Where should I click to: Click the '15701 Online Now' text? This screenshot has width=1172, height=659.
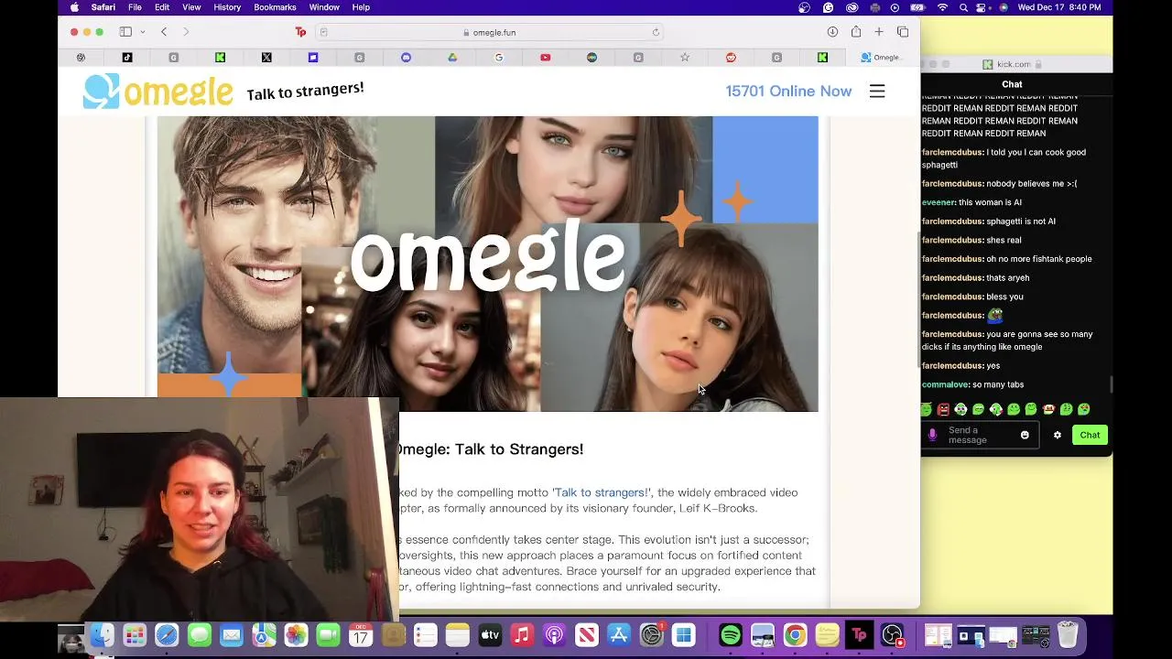click(x=788, y=91)
